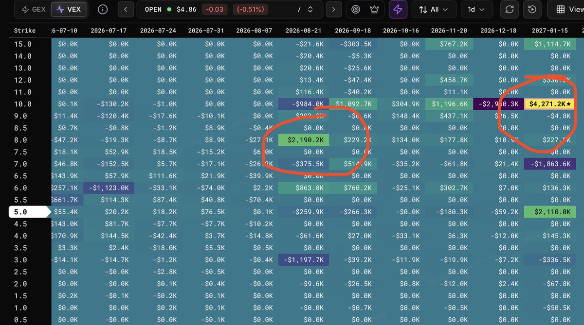Open the View grid button

(x=566, y=9)
